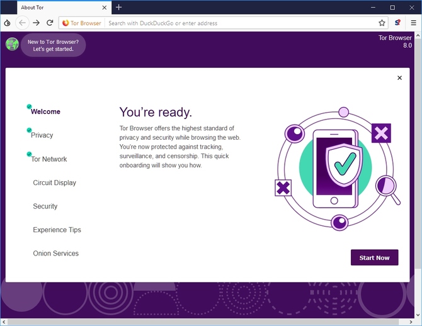The width and height of the screenshot is (422, 326).
Task: Open the Welcome onboarding section
Action: (45, 111)
